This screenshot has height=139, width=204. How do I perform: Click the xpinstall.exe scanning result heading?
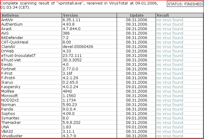coord(79,5)
